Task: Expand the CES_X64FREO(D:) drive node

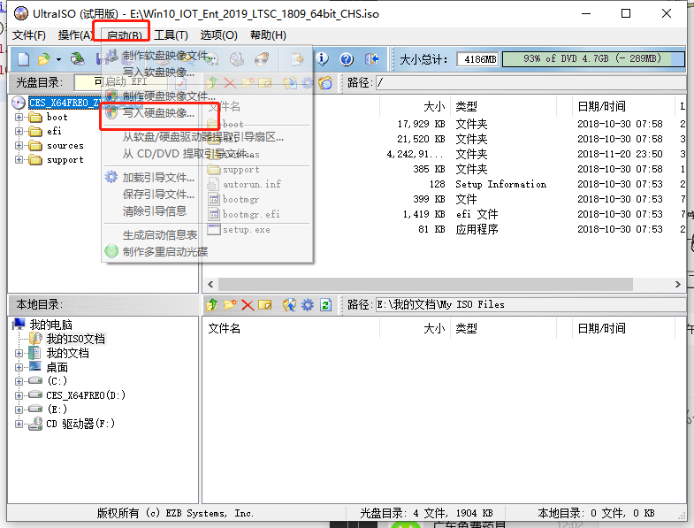Action: (x=19, y=395)
